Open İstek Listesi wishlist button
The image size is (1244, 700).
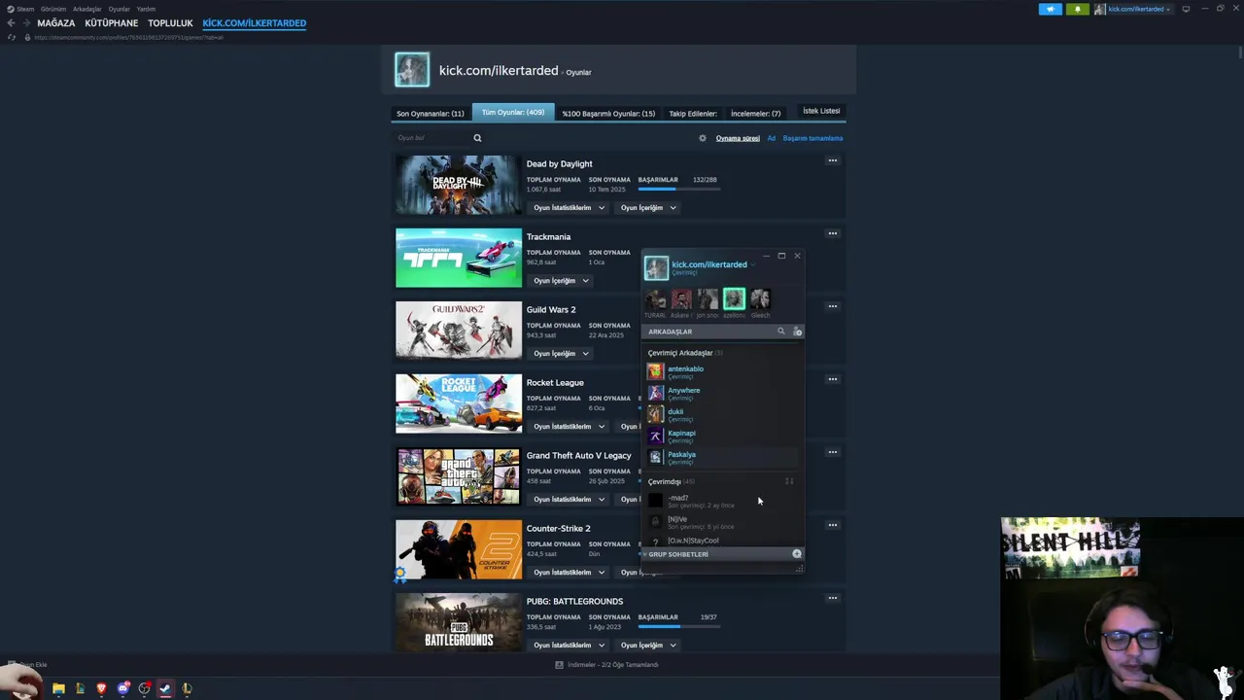821,111
